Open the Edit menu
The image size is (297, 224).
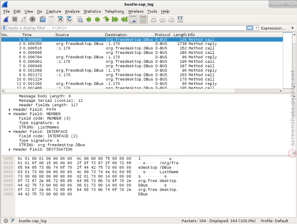[17, 12]
